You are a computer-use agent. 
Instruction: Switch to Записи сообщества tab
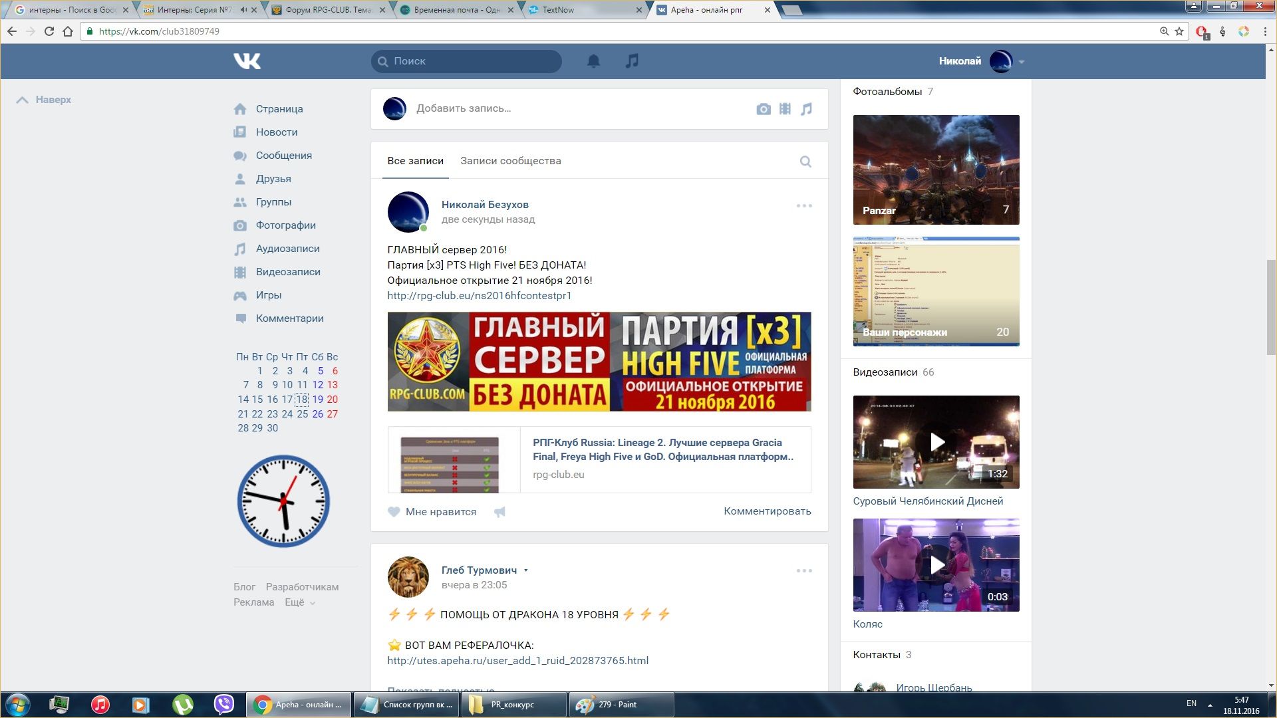tap(510, 161)
